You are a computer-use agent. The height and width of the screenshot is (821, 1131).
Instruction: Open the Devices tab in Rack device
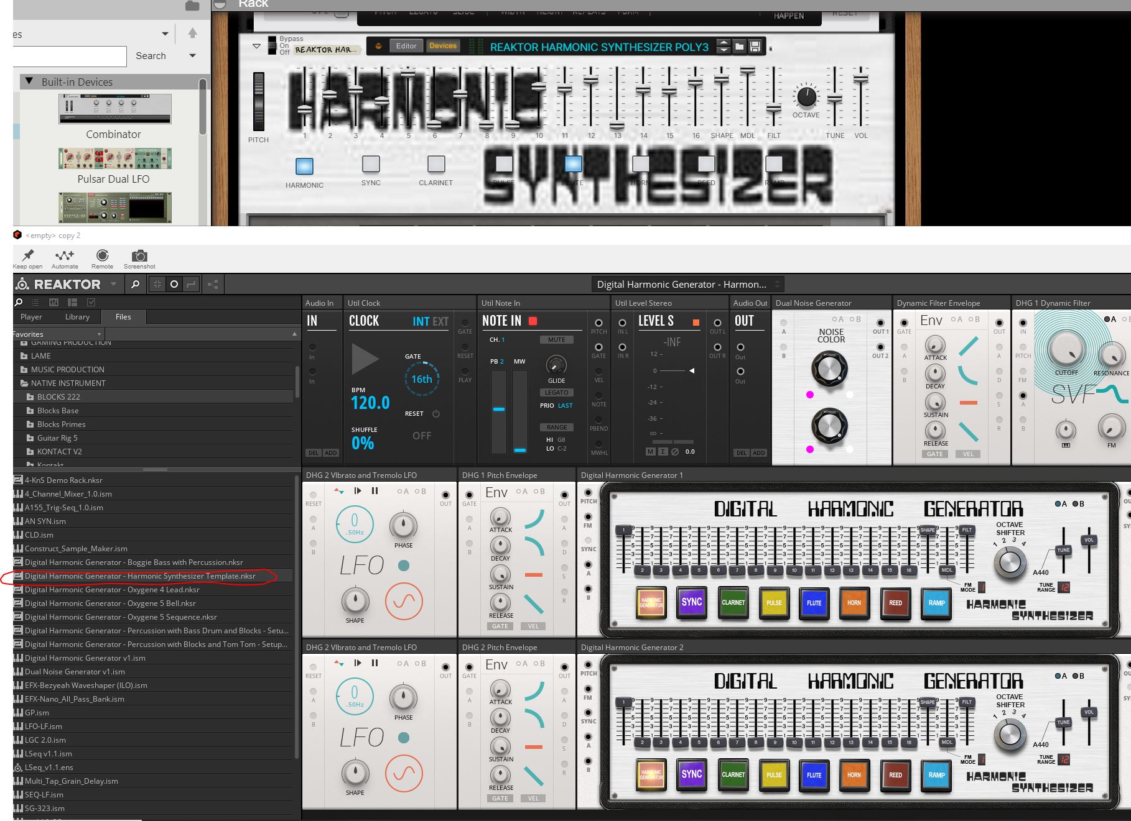[443, 46]
